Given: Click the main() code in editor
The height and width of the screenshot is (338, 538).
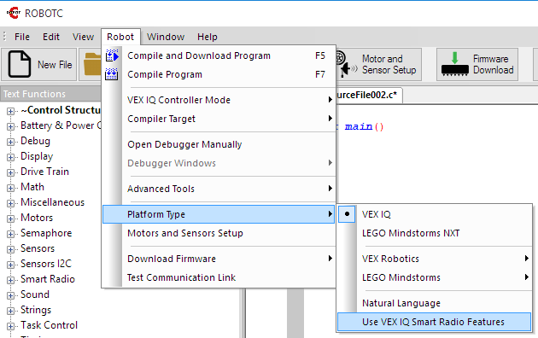Looking at the screenshot, I should tap(364, 126).
